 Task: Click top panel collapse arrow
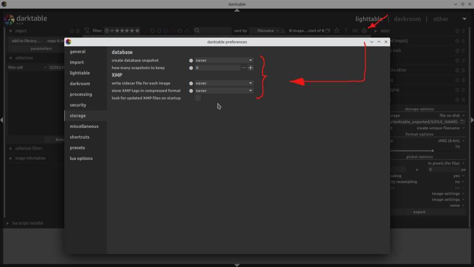(x=237, y=10)
